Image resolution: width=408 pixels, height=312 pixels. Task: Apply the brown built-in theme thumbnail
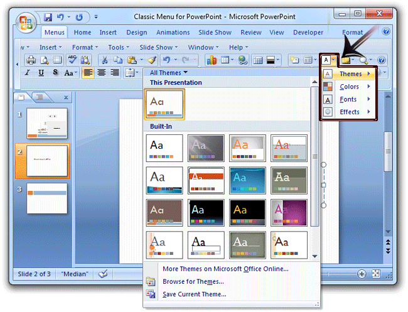164,213
